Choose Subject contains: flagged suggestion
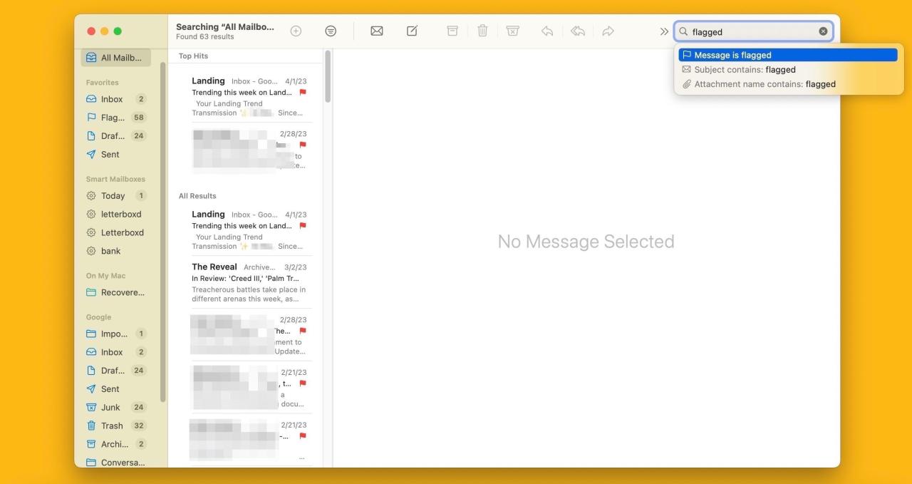912x484 pixels. coord(788,69)
